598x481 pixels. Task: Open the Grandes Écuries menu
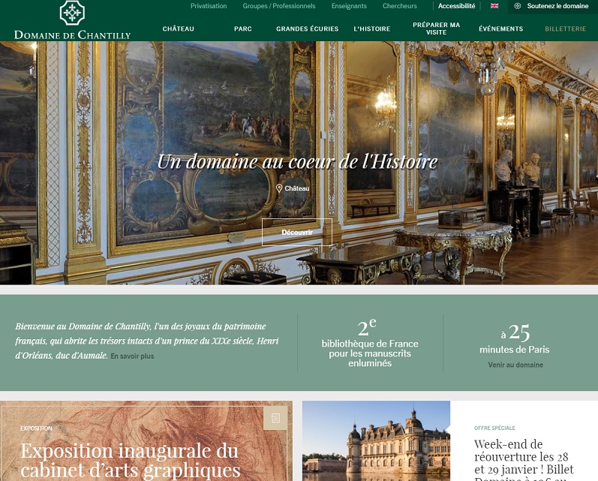click(308, 29)
